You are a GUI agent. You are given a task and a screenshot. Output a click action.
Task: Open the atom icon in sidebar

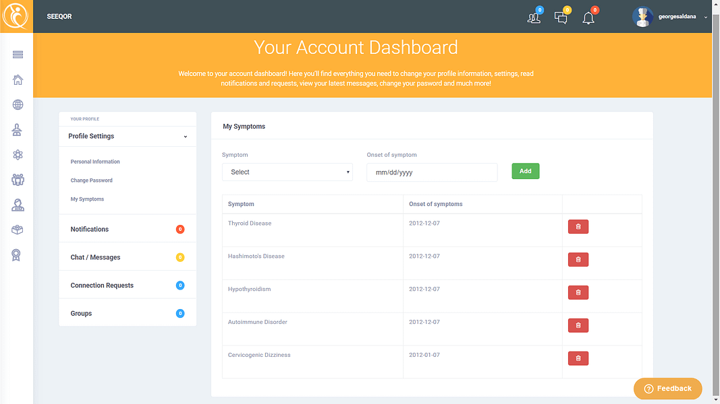coord(18,155)
